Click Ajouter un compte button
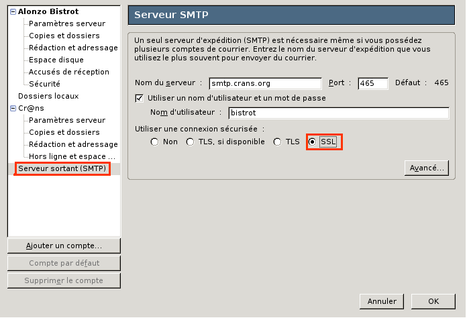 (x=64, y=246)
